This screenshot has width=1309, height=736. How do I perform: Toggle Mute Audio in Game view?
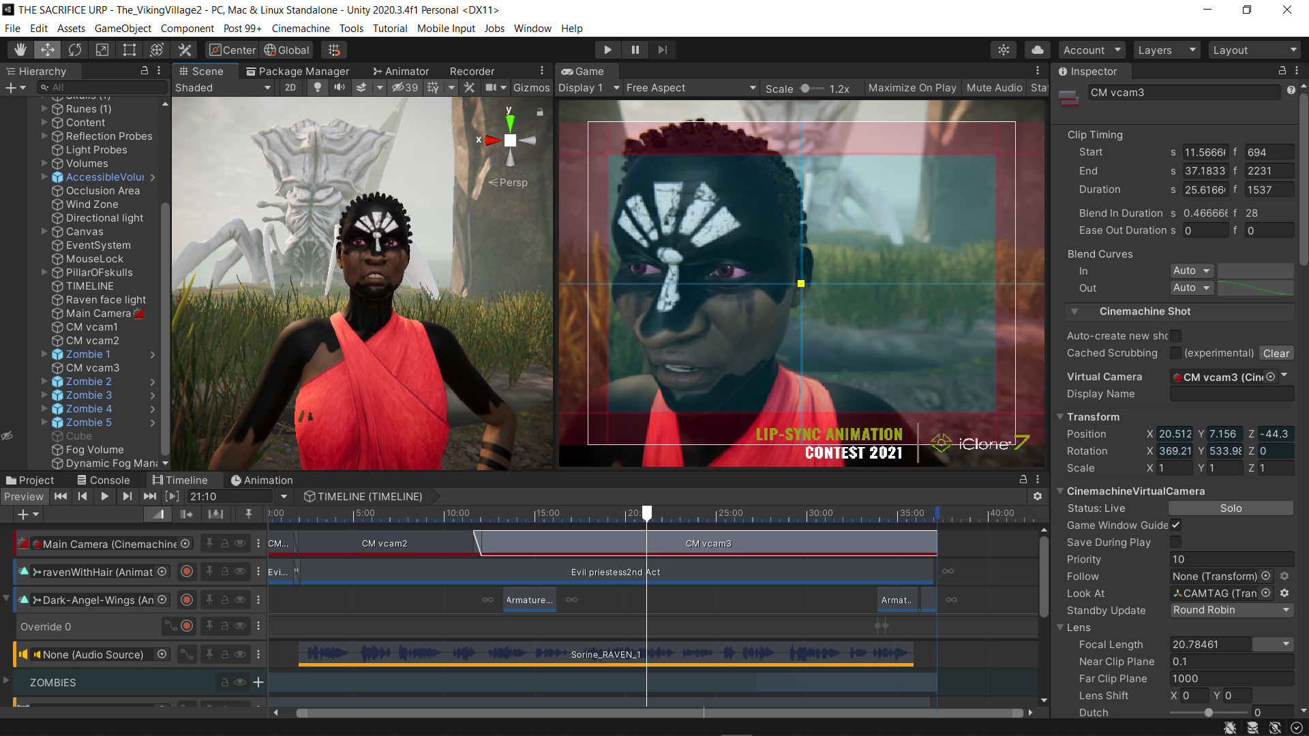click(x=994, y=87)
